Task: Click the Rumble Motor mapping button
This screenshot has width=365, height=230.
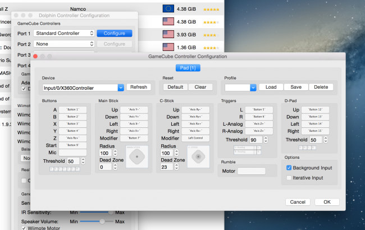Action: [x=252, y=171]
